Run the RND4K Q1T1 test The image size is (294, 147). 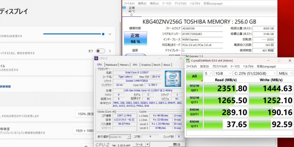click(x=194, y=124)
